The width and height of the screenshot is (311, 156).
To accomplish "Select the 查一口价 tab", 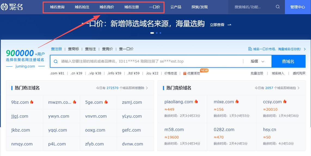I will point(126,49).
